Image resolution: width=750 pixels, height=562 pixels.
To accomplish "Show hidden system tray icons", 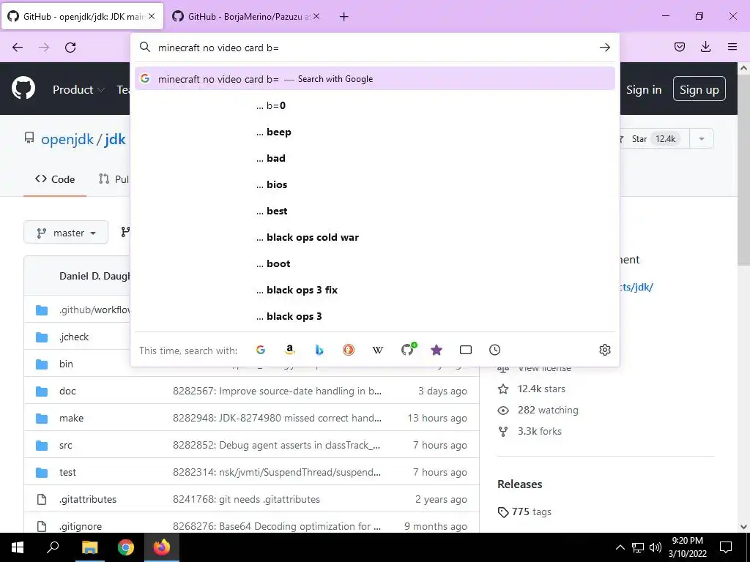I will pyautogui.click(x=620, y=547).
